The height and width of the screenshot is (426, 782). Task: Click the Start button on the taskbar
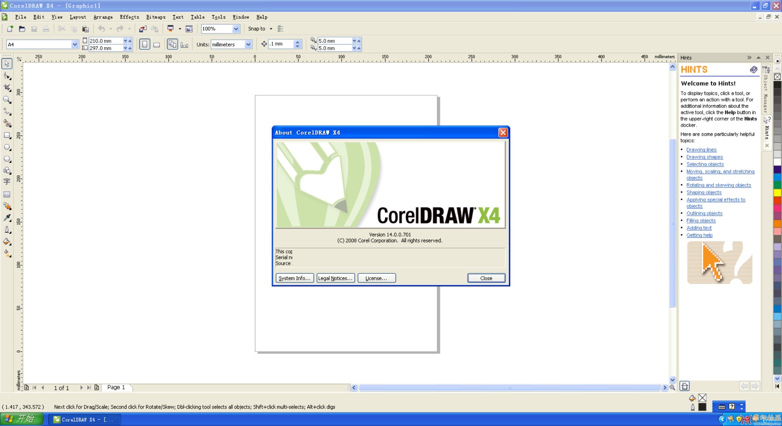click(x=20, y=419)
